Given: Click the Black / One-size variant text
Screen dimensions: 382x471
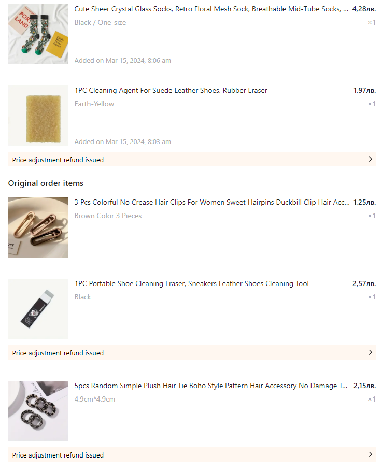Looking at the screenshot, I should coord(100,22).
